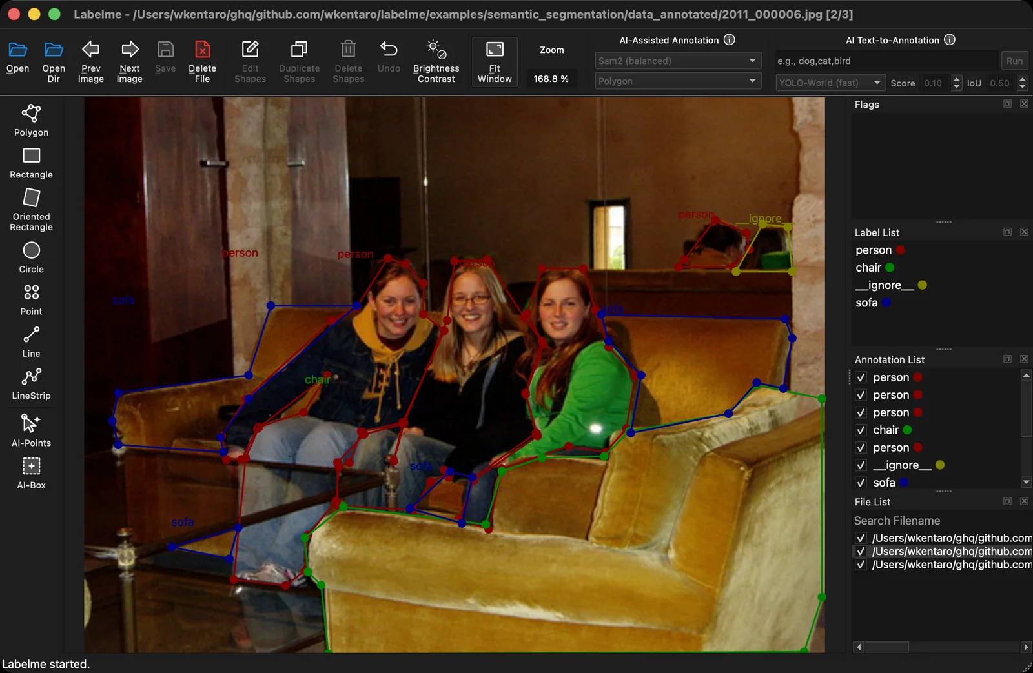Image resolution: width=1033 pixels, height=673 pixels.
Task: Select __ignore__ in Label List
Action: pyautogui.click(x=885, y=285)
